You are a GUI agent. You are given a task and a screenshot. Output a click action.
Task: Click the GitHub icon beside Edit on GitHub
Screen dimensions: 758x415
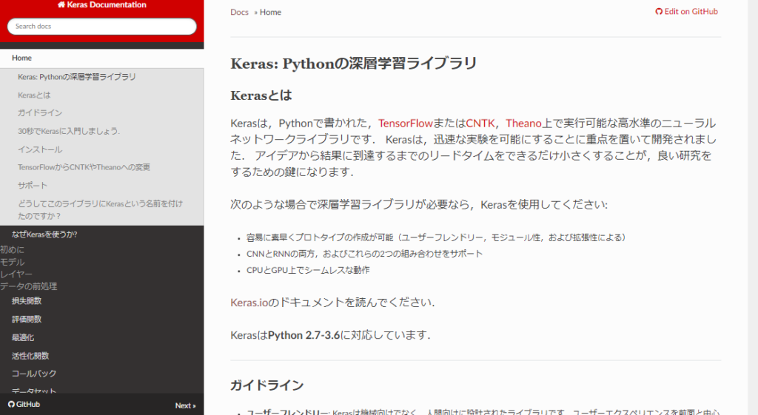(659, 12)
